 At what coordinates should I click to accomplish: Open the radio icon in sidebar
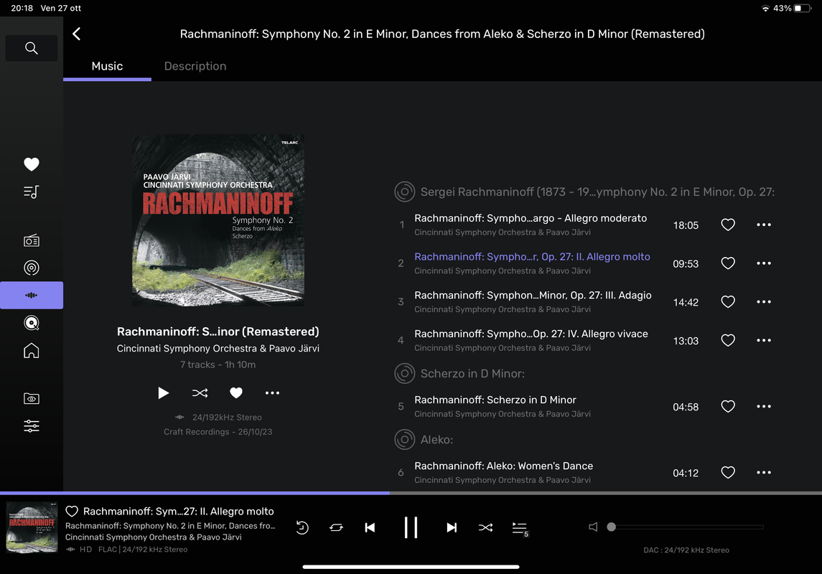(32, 240)
